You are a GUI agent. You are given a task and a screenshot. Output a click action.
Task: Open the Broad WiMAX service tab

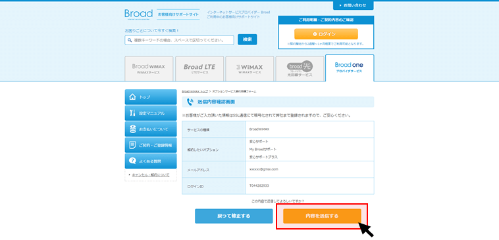pos(149,69)
